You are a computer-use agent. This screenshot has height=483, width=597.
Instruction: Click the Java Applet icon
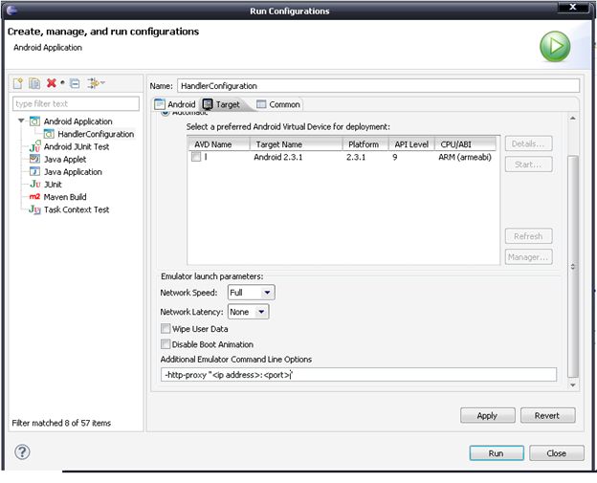click(x=35, y=159)
